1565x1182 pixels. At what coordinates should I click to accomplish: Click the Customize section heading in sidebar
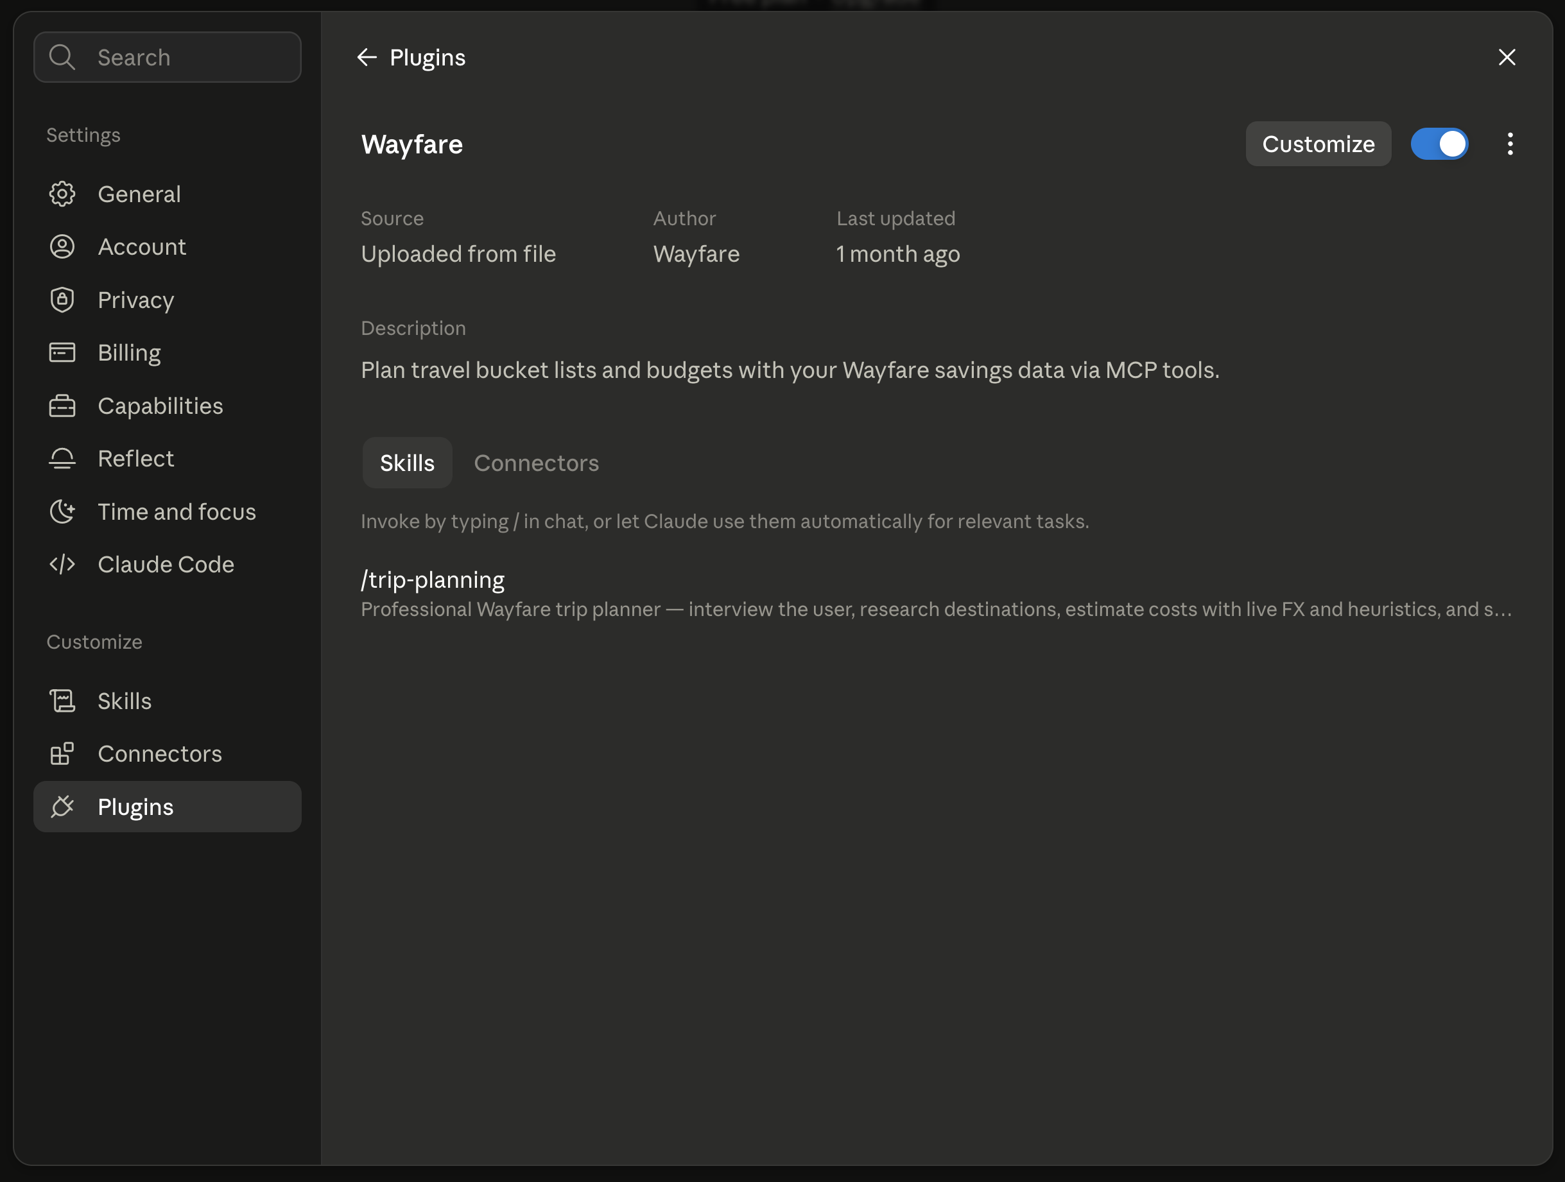(x=94, y=642)
